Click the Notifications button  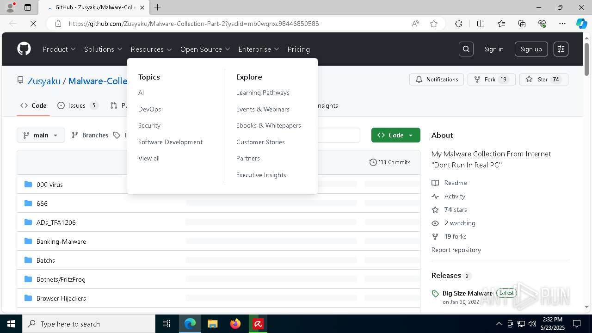(x=437, y=80)
